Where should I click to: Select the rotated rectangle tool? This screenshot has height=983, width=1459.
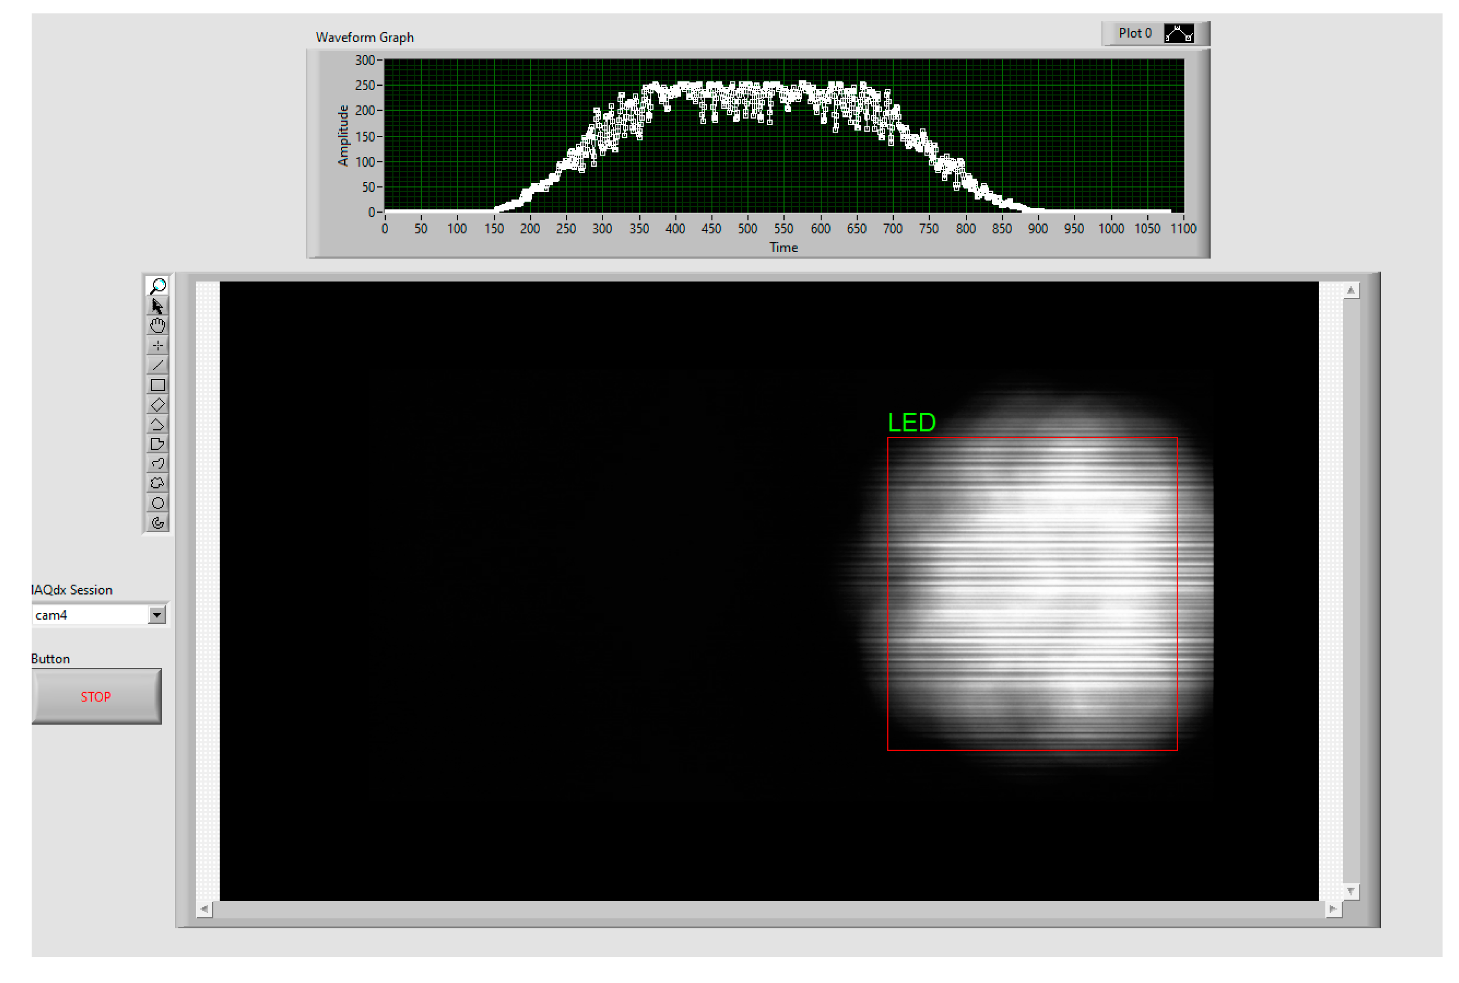click(157, 404)
